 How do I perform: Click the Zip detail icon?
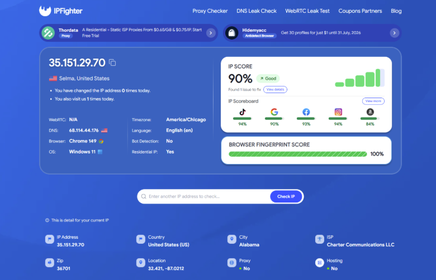[50, 263]
